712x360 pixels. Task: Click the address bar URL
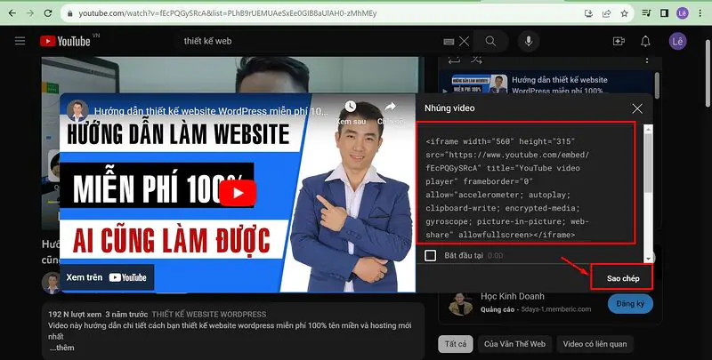point(228,13)
